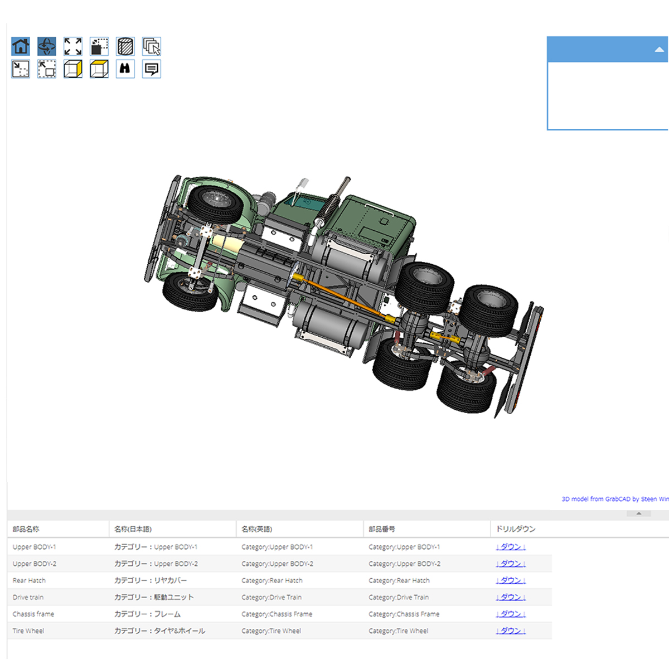Switch to the yellow side-face cube view
The image size is (669, 669).
pos(73,69)
